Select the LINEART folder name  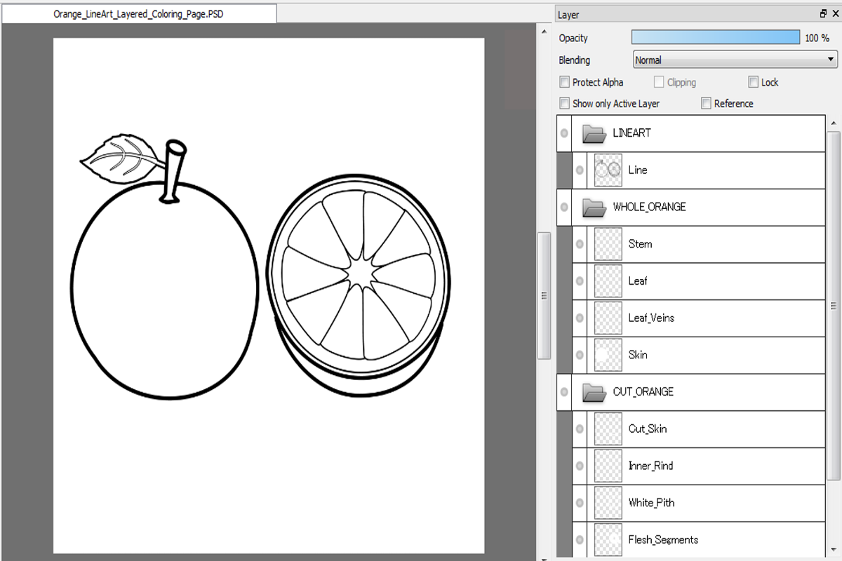click(x=631, y=133)
